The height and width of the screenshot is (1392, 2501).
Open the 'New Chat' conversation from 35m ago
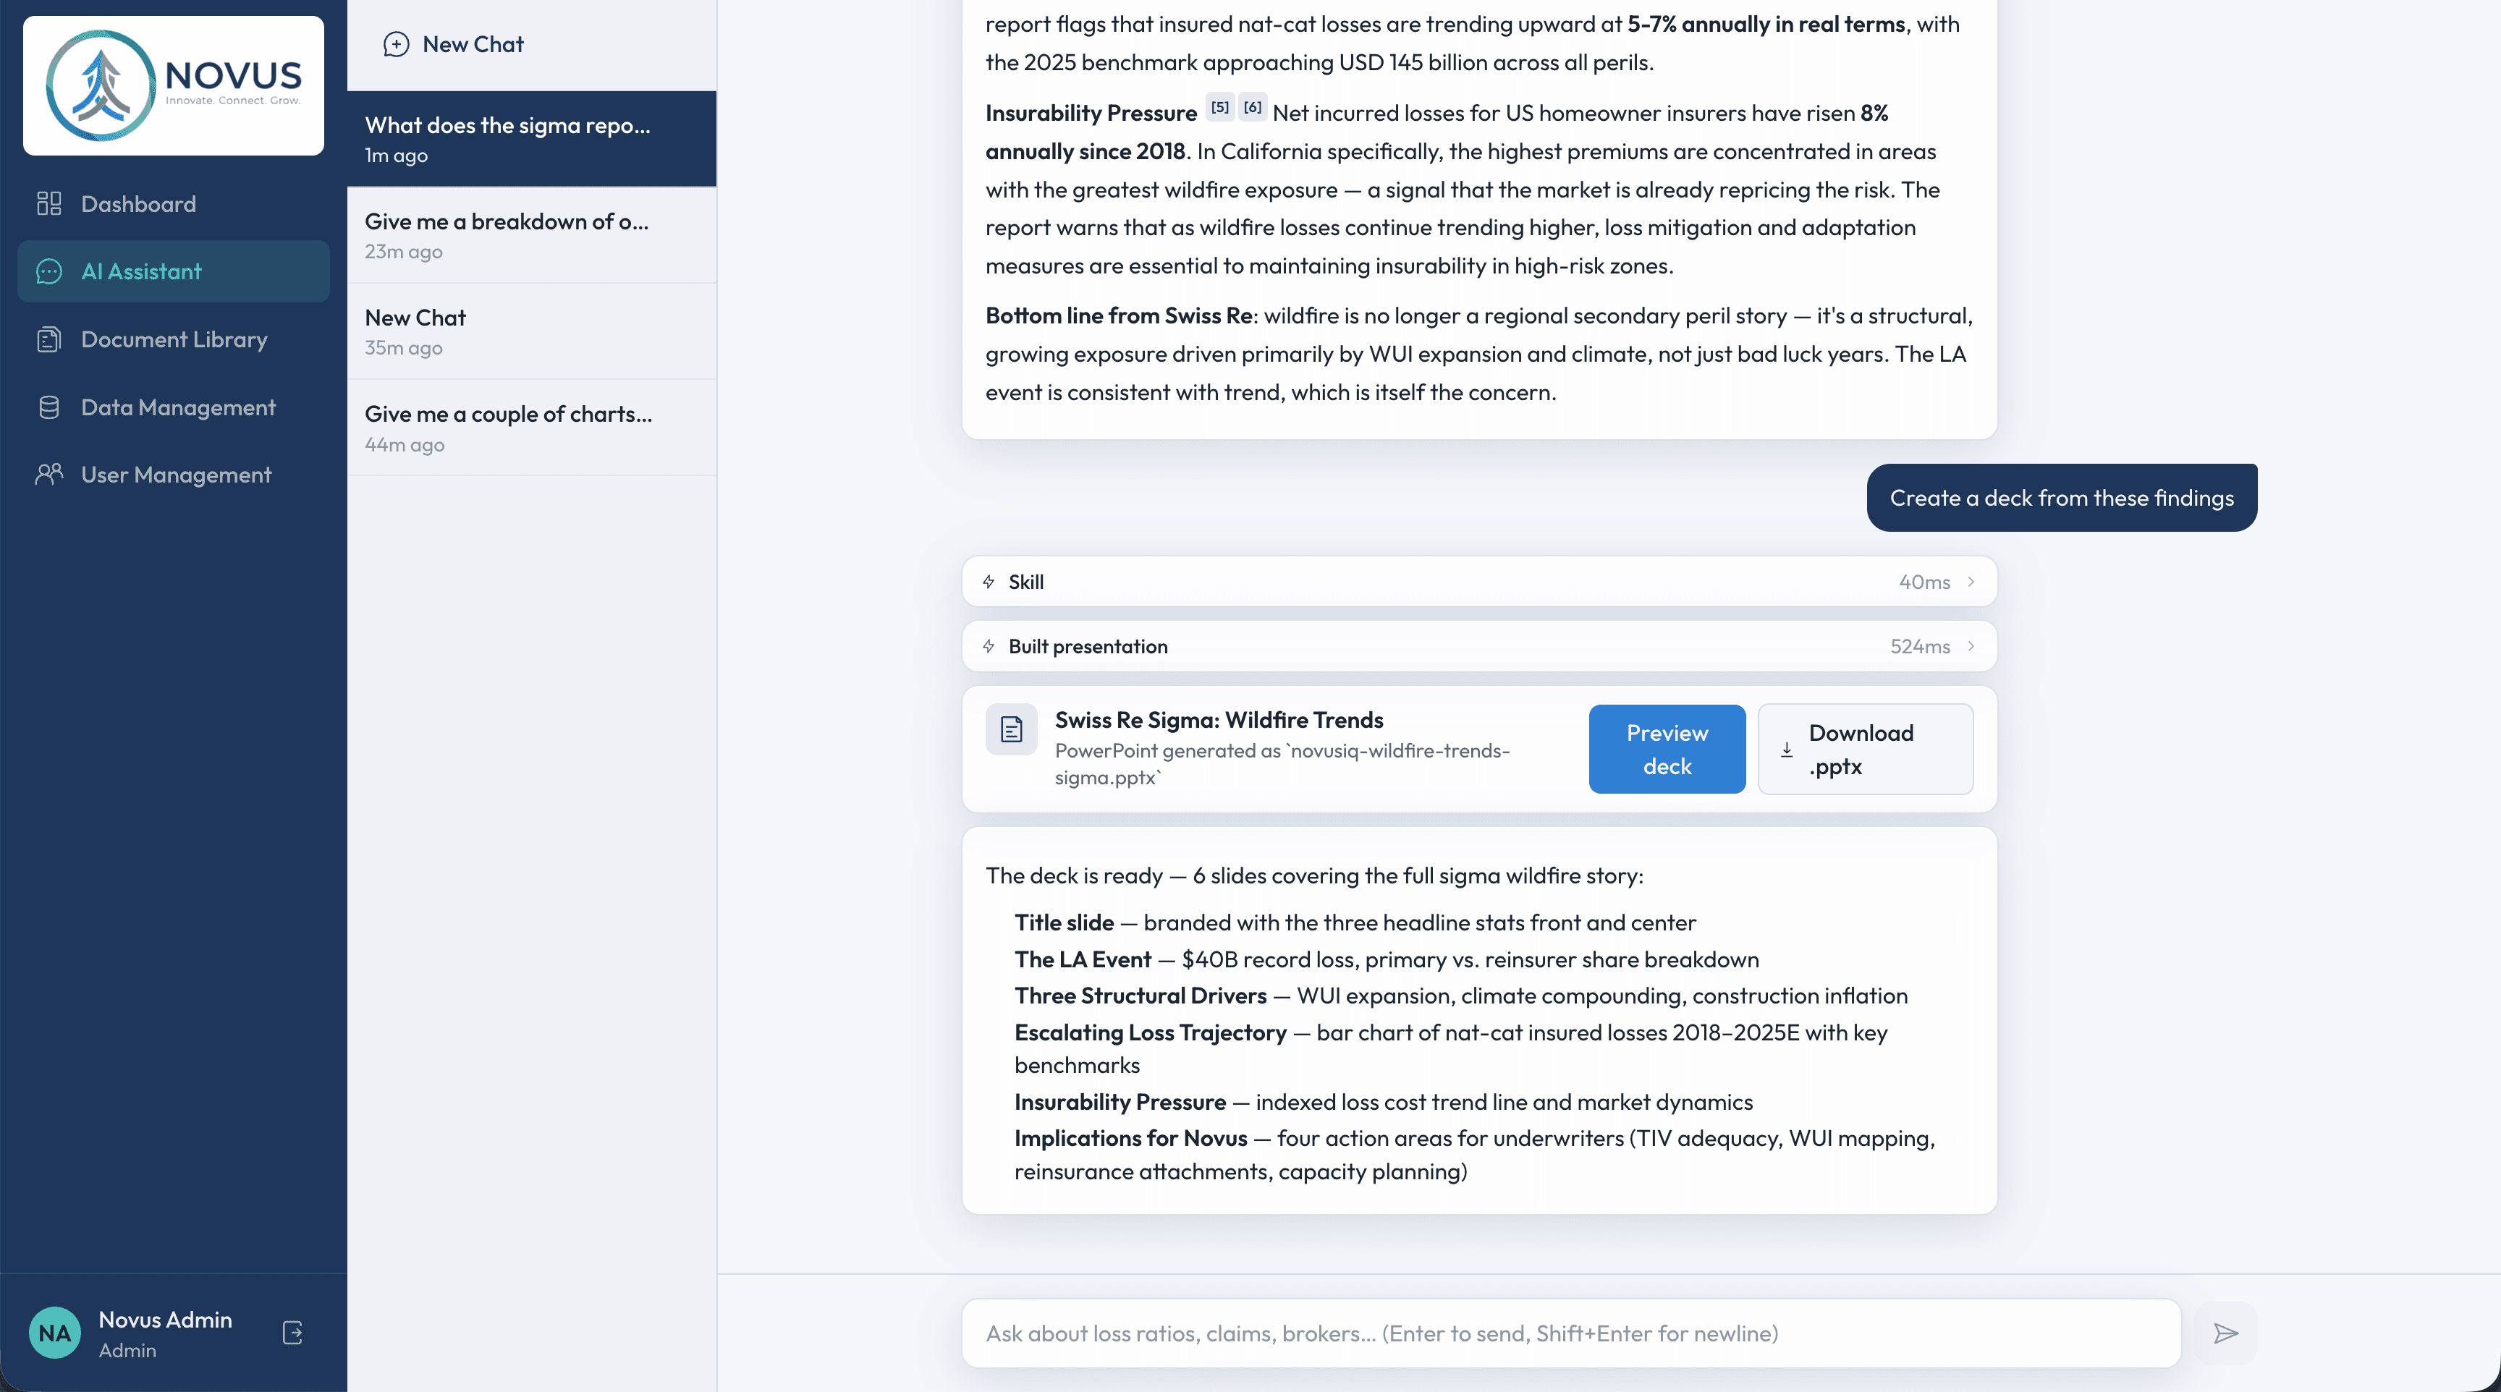(532, 331)
